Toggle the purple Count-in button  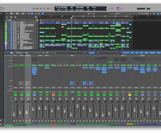(x=118, y=8)
